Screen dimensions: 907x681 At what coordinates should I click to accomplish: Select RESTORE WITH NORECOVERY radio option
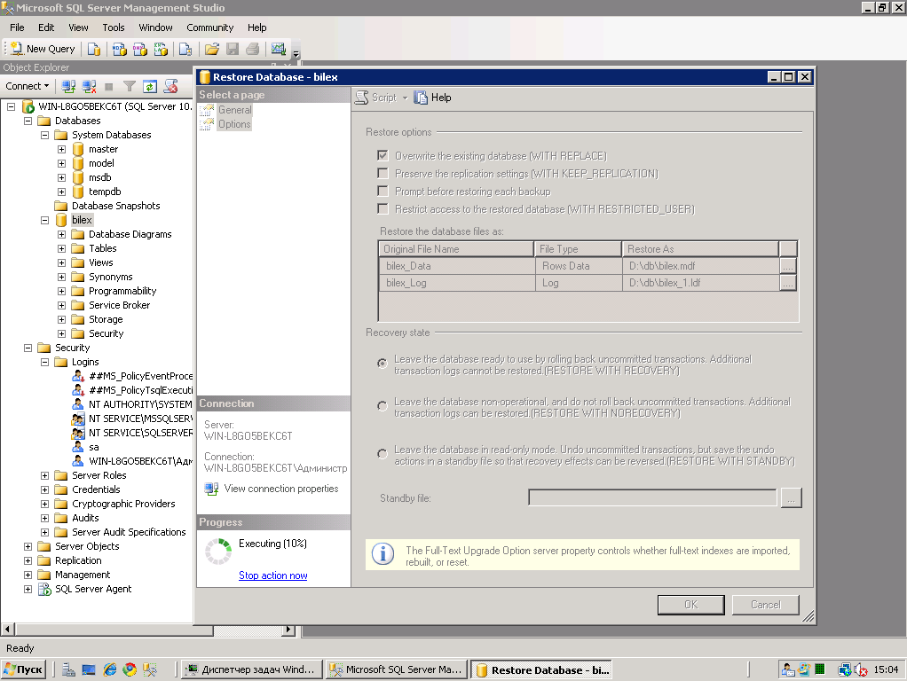coord(383,406)
